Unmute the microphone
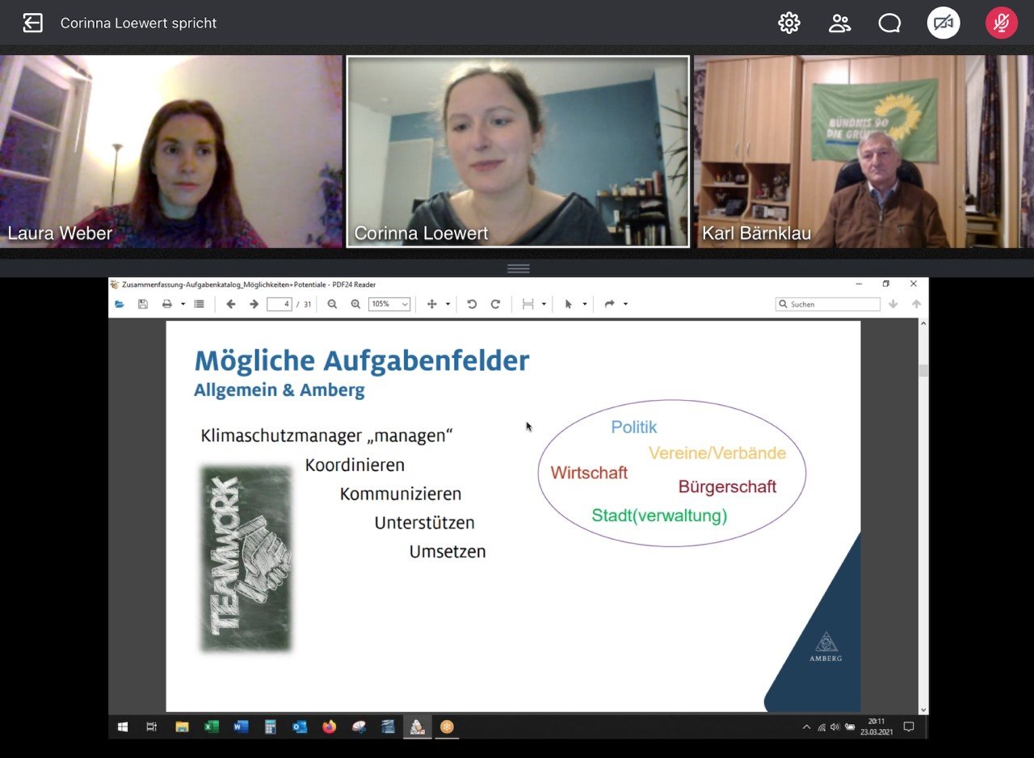This screenshot has width=1034, height=758. (1001, 23)
